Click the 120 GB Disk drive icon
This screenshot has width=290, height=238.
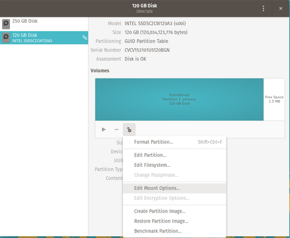click(x=6, y=37)
